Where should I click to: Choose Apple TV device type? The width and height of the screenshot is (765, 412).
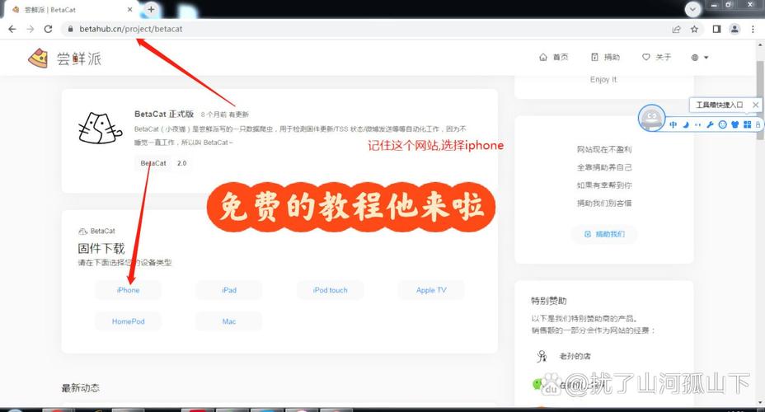pos(431,290)
